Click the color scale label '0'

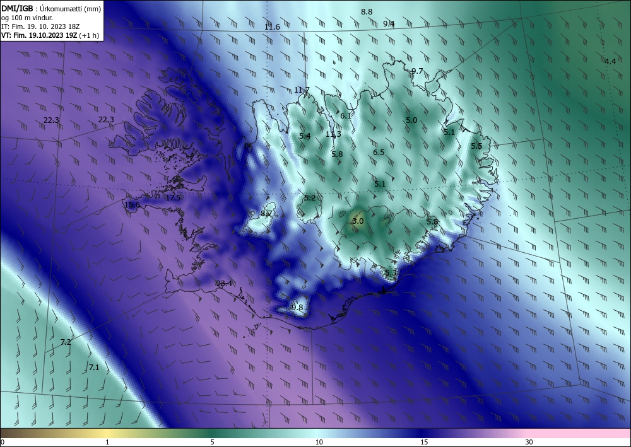3,442
